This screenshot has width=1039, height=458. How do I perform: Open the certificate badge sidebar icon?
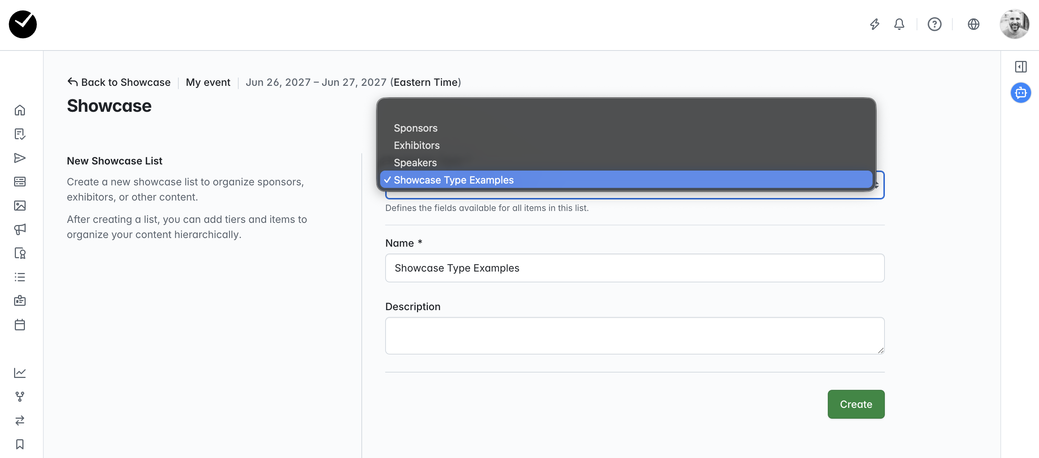20,253
